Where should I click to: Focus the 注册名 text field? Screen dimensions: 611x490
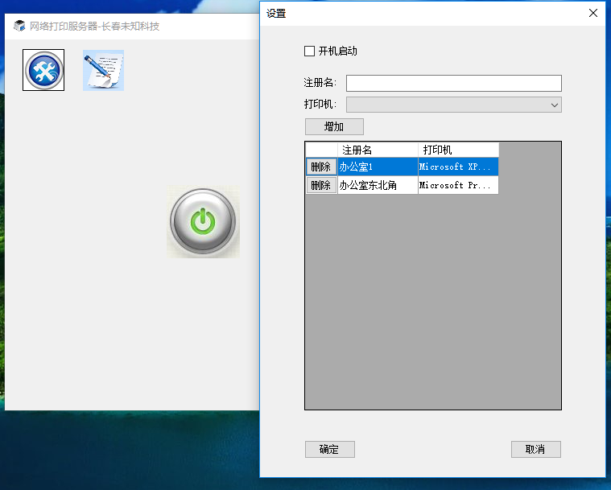tap(453, 83)
